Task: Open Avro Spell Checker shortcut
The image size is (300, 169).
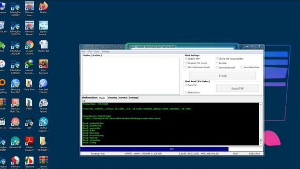Action: (x=44, y=86)
